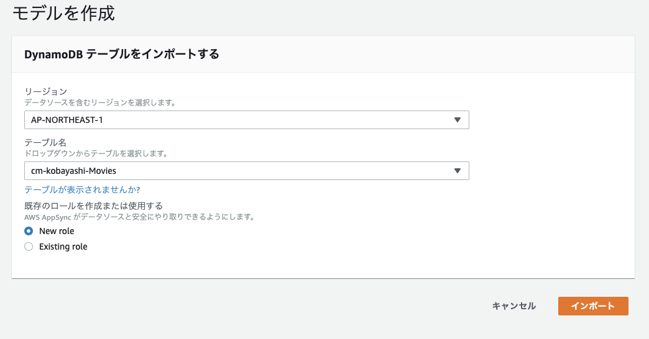Screen dimensions: 649x339
Task: Follow the テーブルが表示されませんか? link
Action: click(x=82, y=190)
